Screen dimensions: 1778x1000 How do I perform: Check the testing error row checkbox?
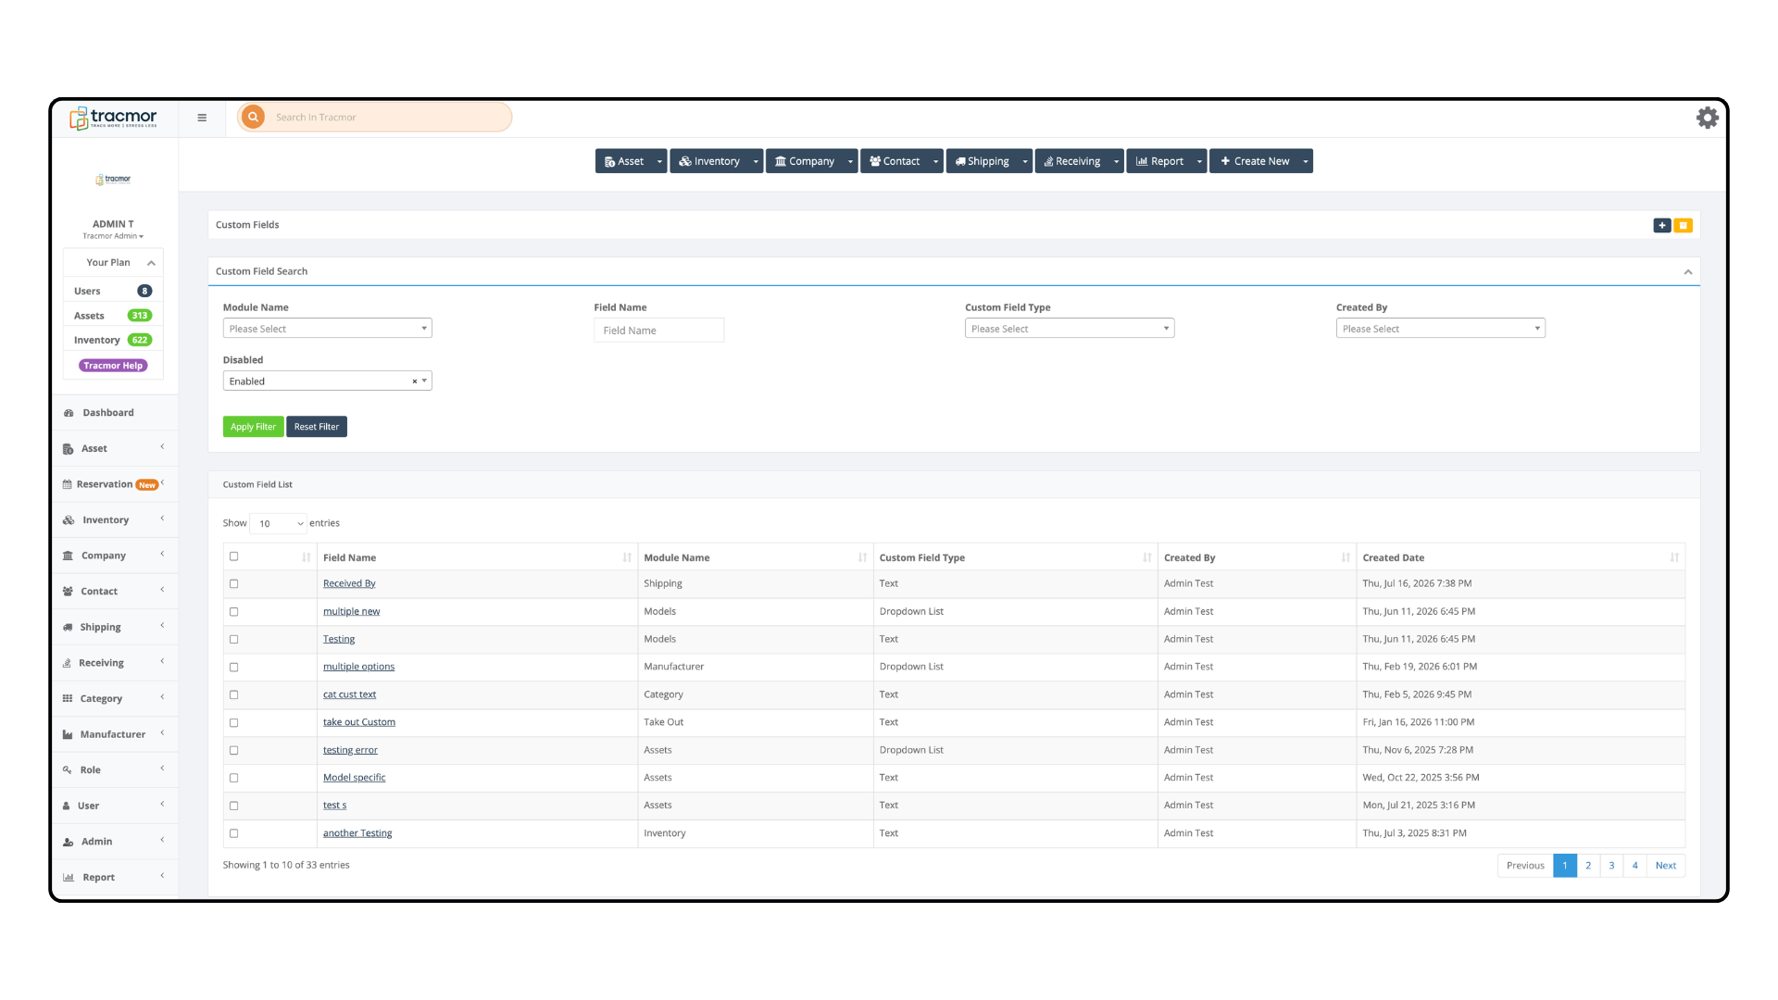tap(234, 751)
